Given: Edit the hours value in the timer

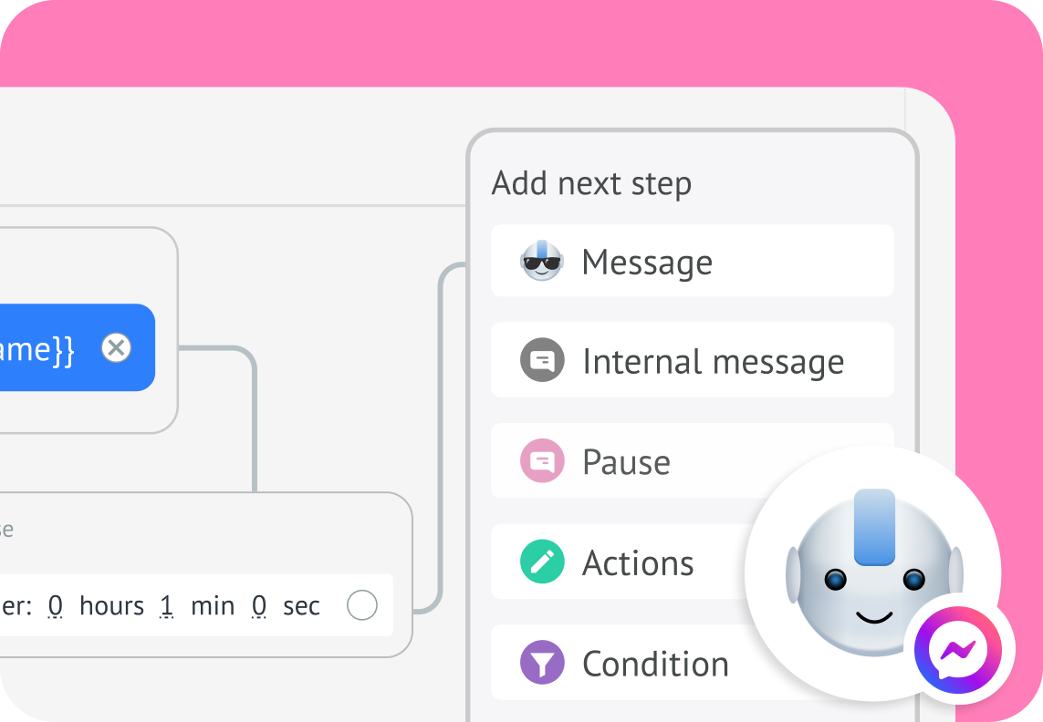Looking at the screenshot, I should (56, 605).
